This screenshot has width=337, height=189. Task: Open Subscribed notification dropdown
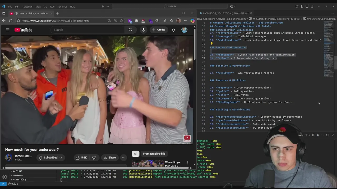(x=51, y=157)
